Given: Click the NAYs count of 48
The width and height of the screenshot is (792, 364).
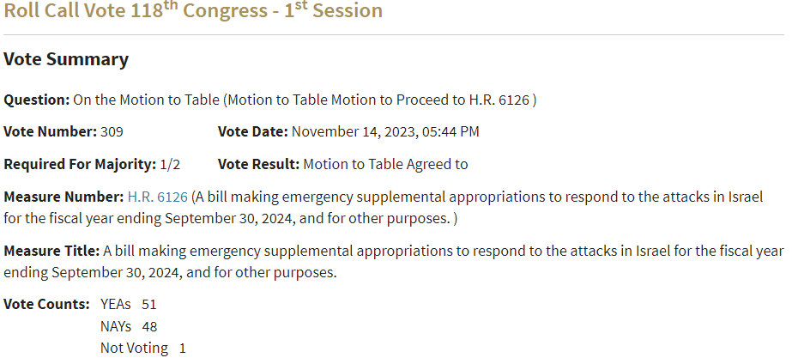Looking at the screenshot, I should coord(149,326).
